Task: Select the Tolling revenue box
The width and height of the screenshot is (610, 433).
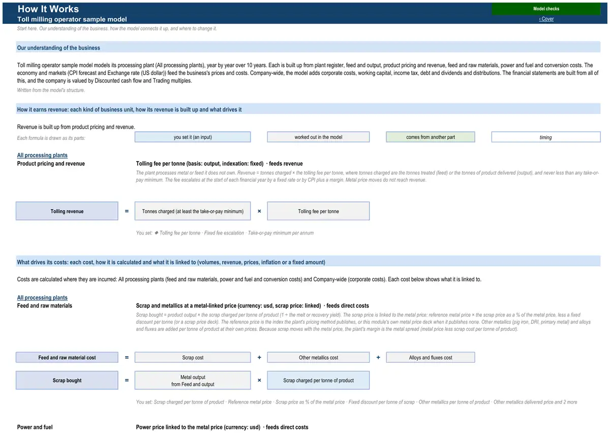Action: (x=67, y=211)
